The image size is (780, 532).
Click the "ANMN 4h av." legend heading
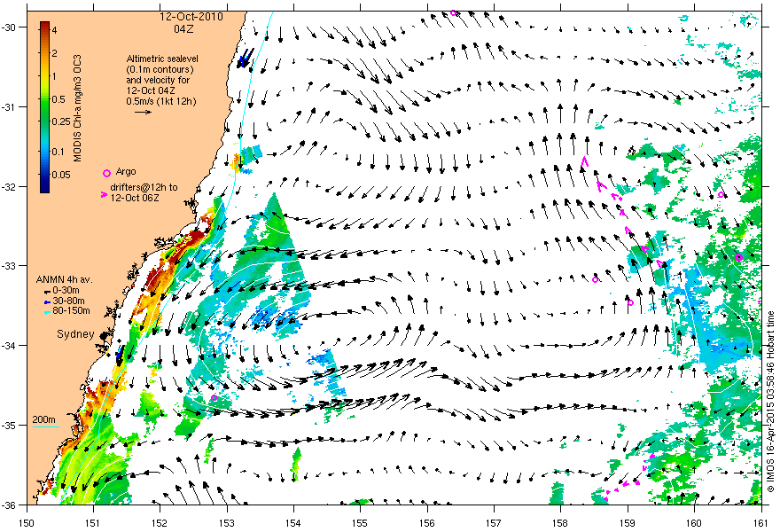point(64,279)
